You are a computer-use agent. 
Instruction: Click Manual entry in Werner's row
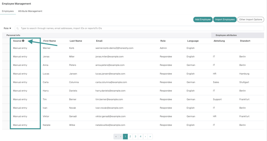point(20,48)
